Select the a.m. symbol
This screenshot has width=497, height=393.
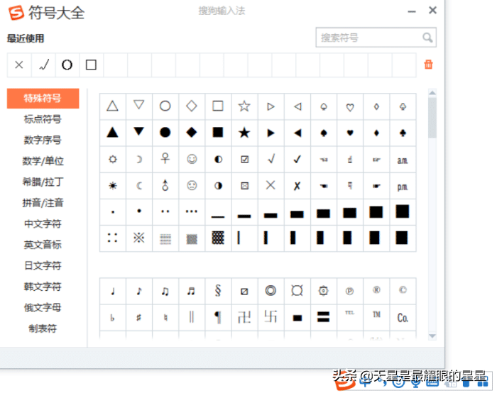tap(403, 159)
